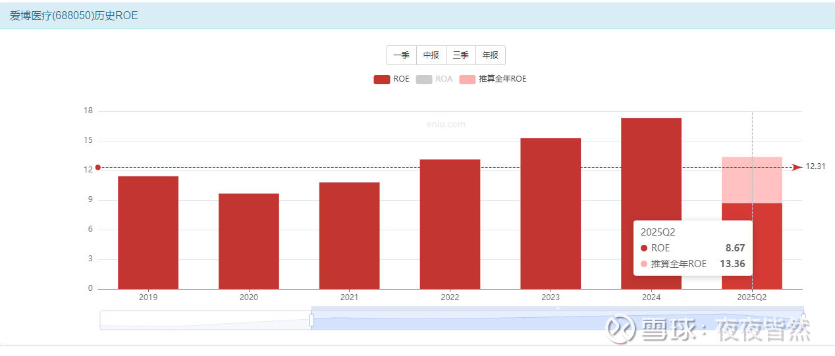Select the 三季 report period button

[x=461, y=55]
